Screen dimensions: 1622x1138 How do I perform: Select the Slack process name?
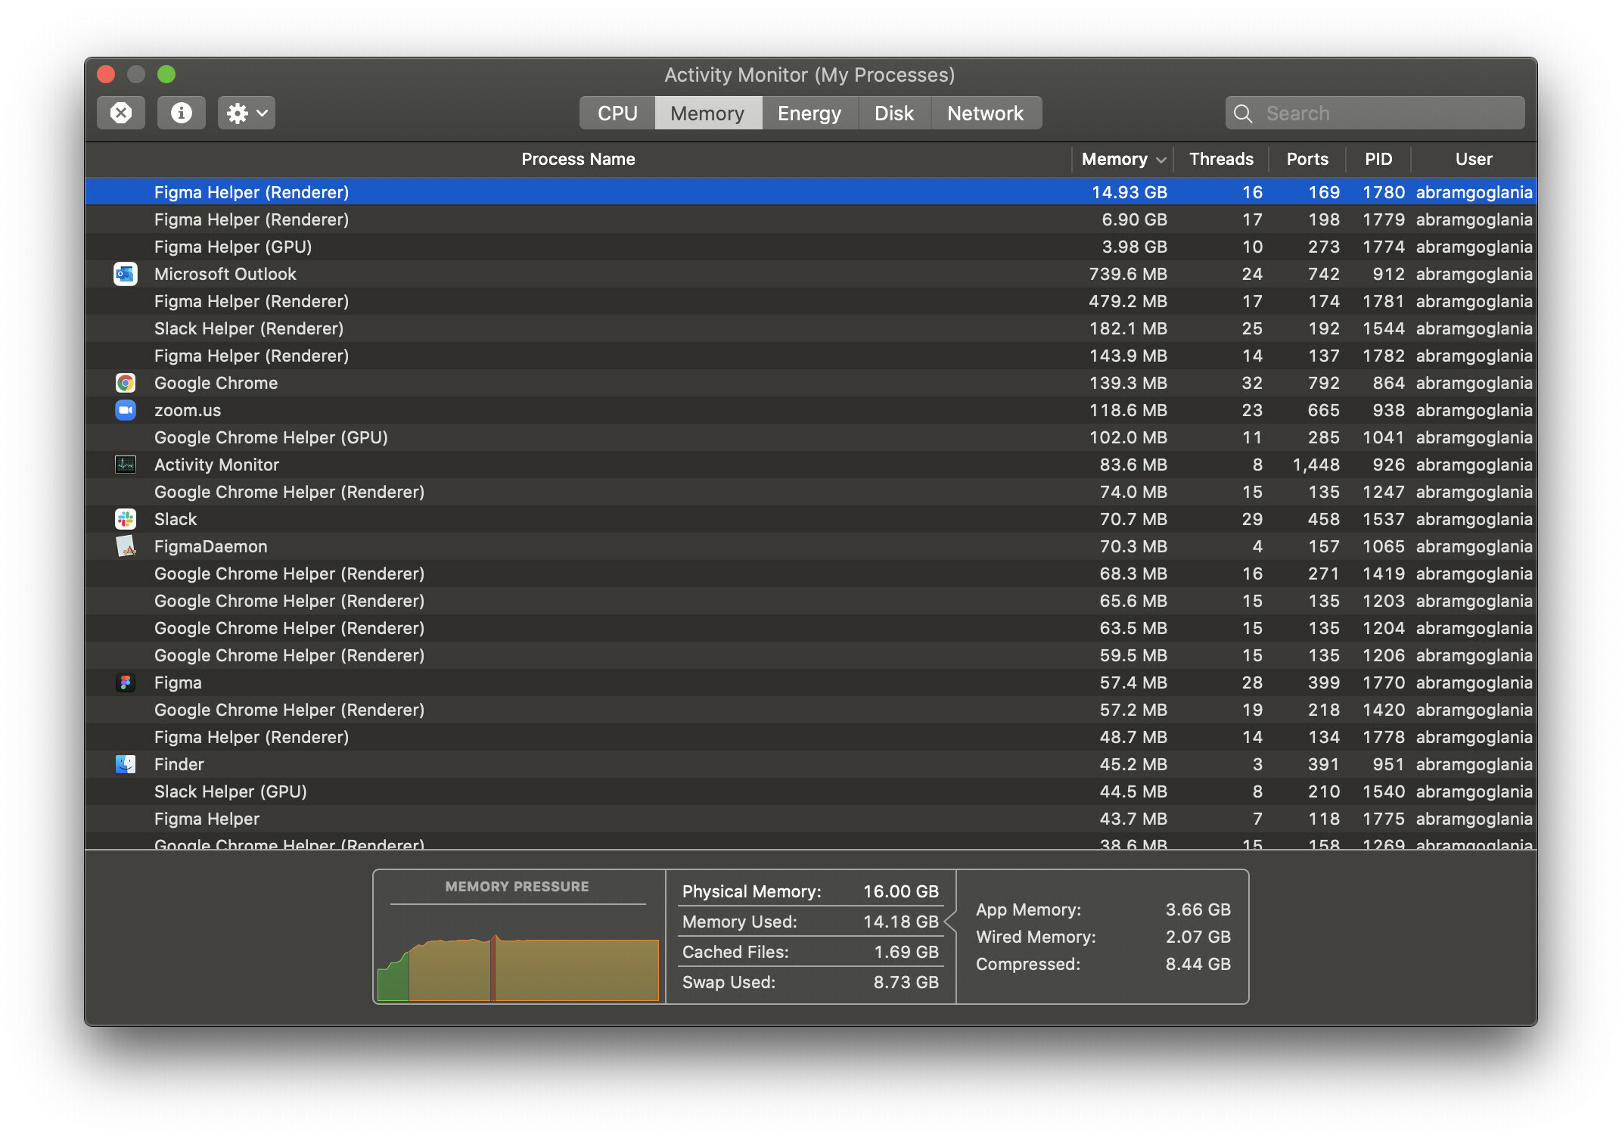[176, 519]
